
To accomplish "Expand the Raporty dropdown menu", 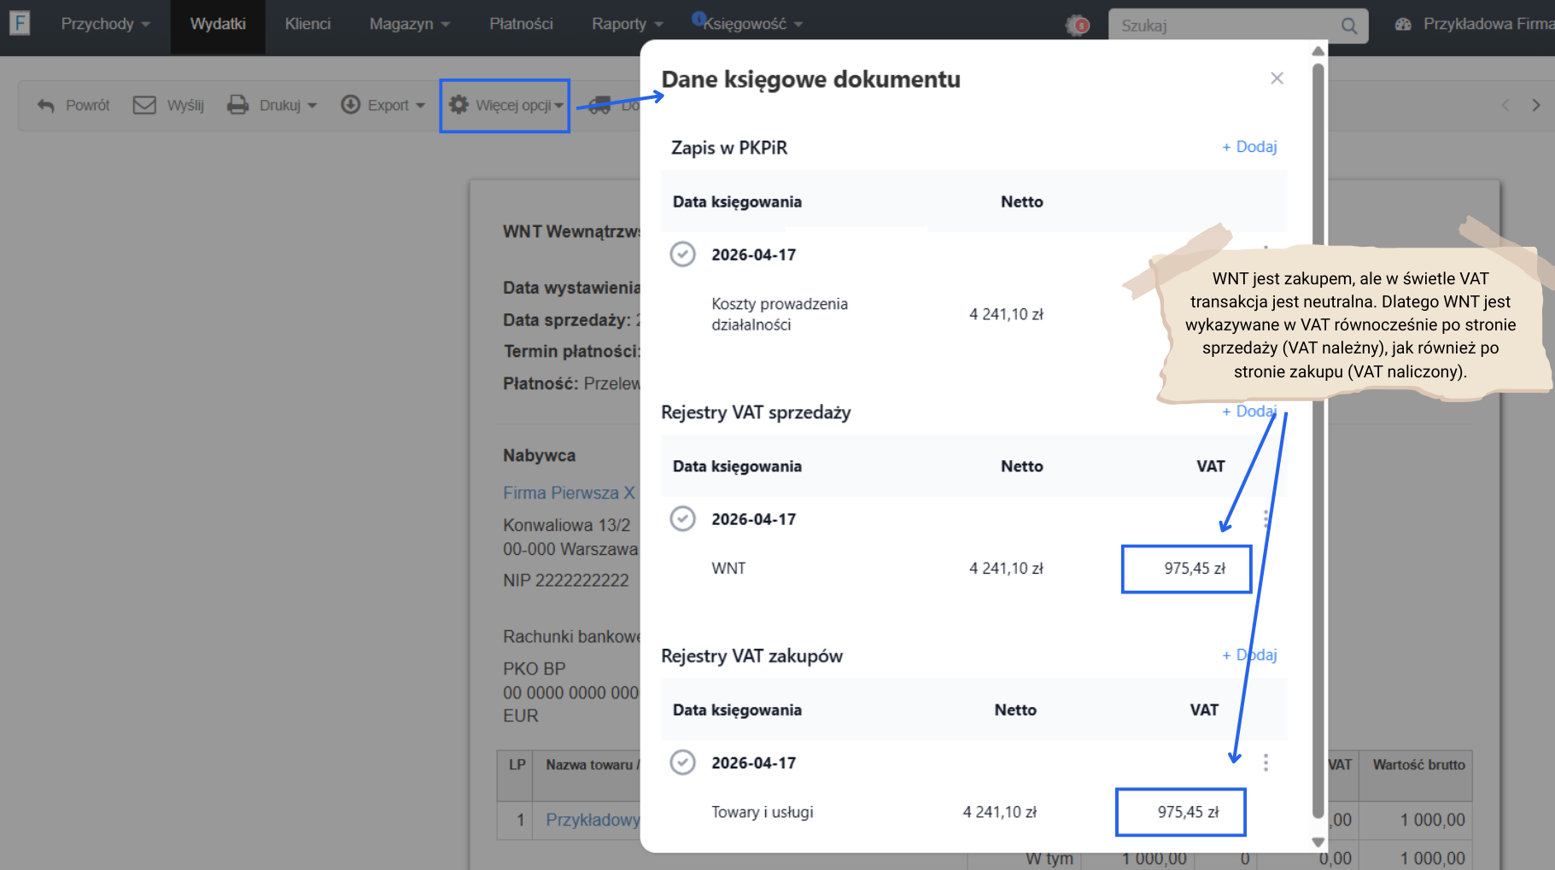I will point(628,24).
